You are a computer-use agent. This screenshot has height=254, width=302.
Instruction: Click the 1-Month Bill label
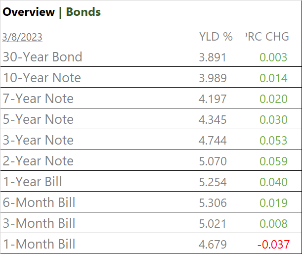click(x=39, y=244)
